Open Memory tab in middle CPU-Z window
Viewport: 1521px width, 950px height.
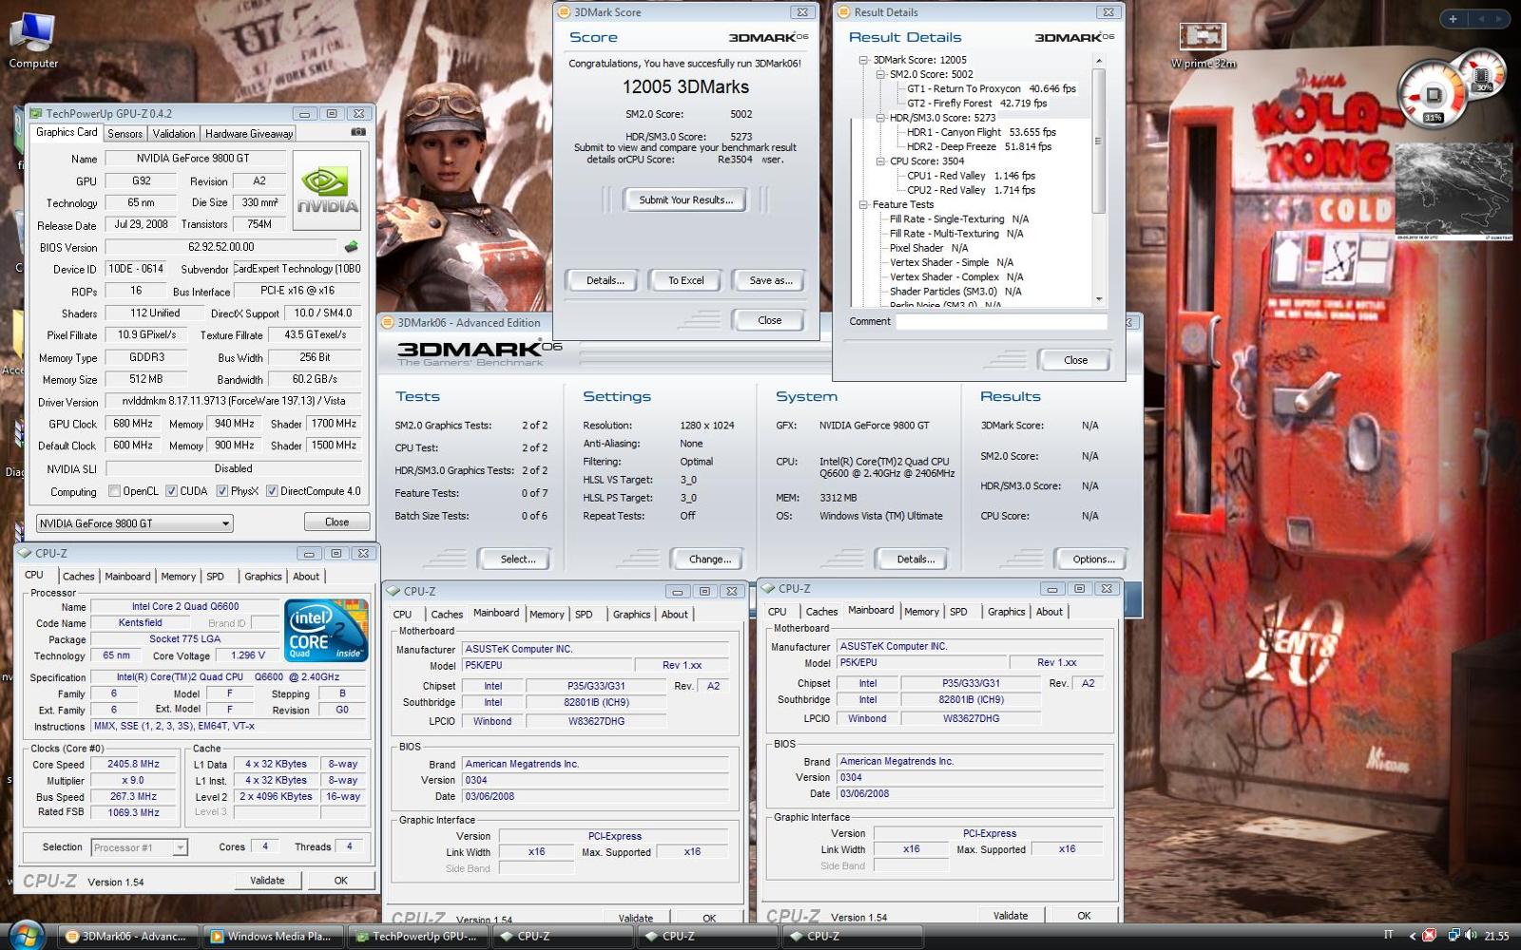point(547,615)
